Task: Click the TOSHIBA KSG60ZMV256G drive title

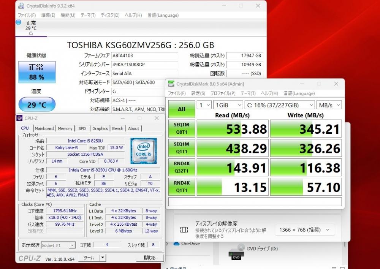Action: [x=140, y=45]
